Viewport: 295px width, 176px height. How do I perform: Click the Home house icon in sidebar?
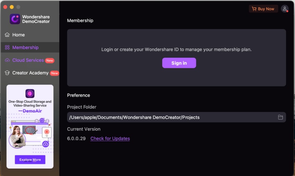click(7, 35)
